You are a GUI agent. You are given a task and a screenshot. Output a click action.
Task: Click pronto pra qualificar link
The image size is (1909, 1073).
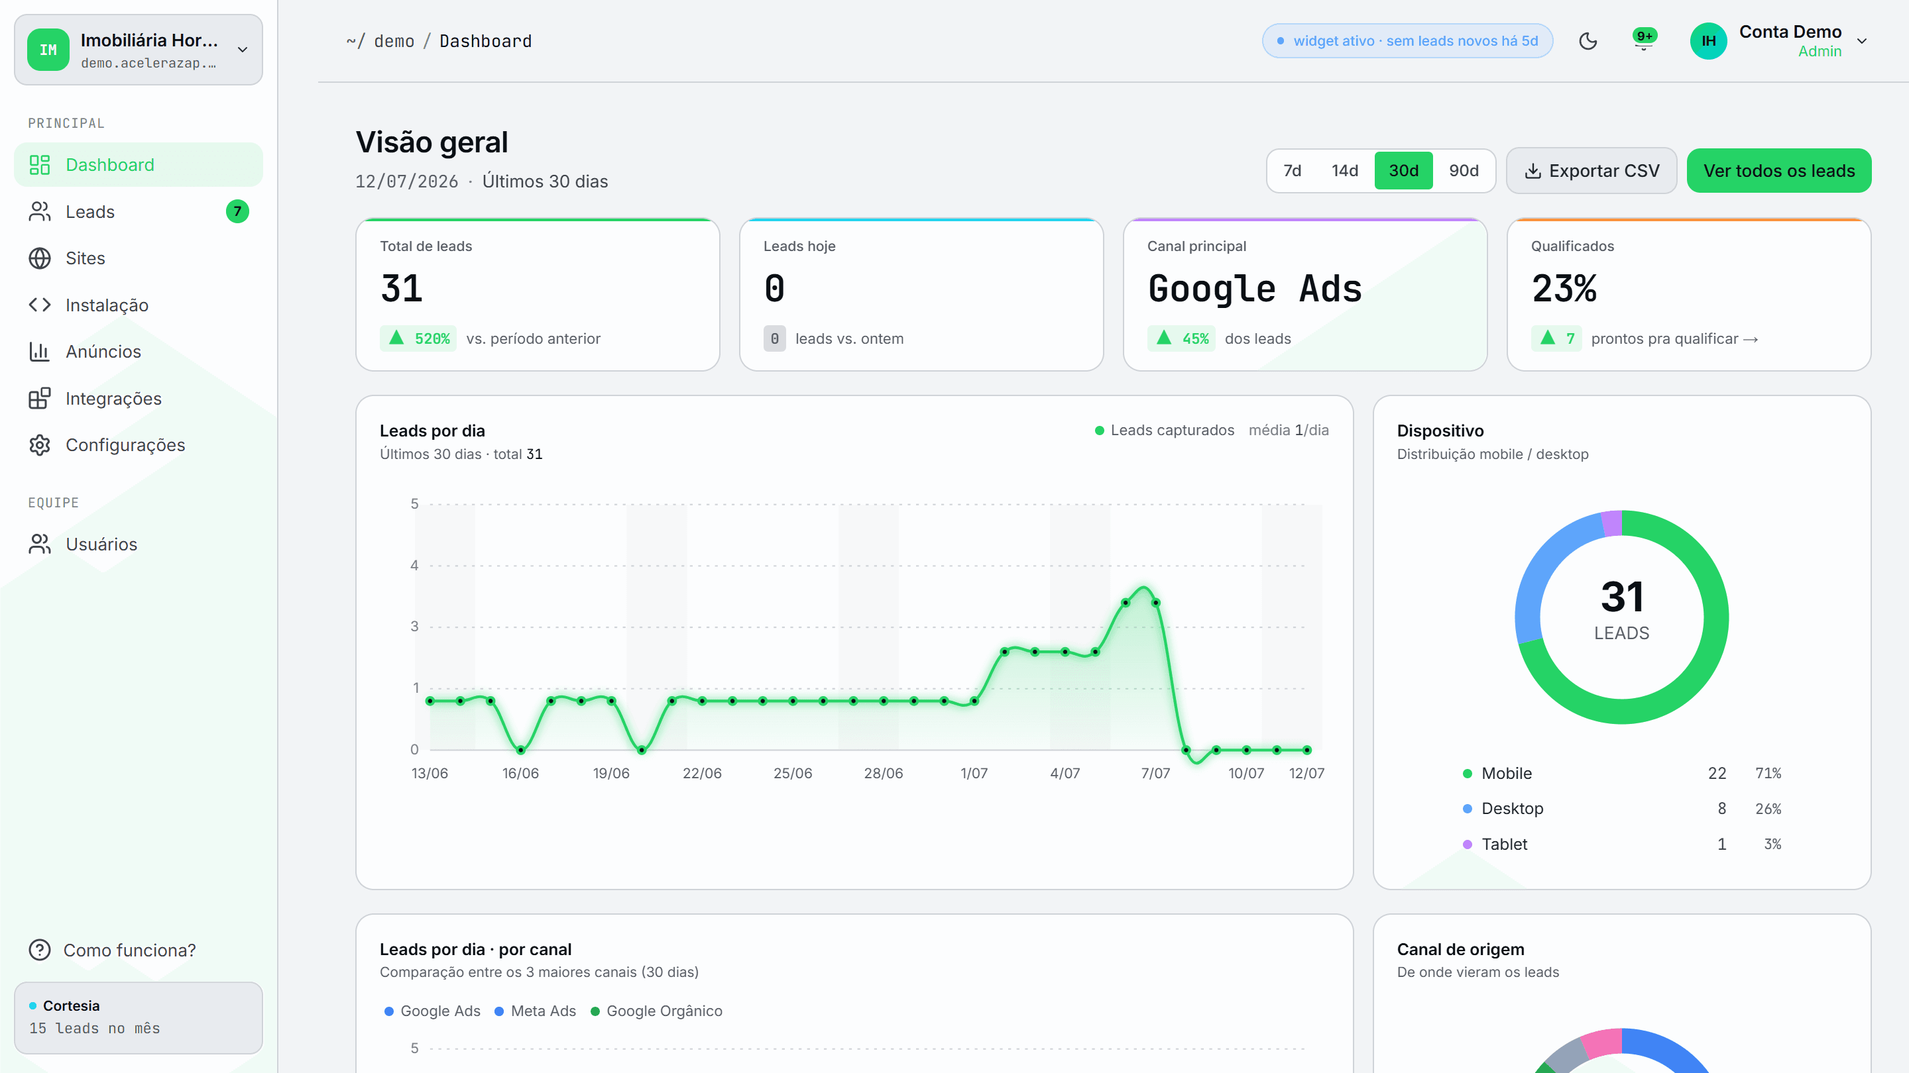tap(1674, 338)
